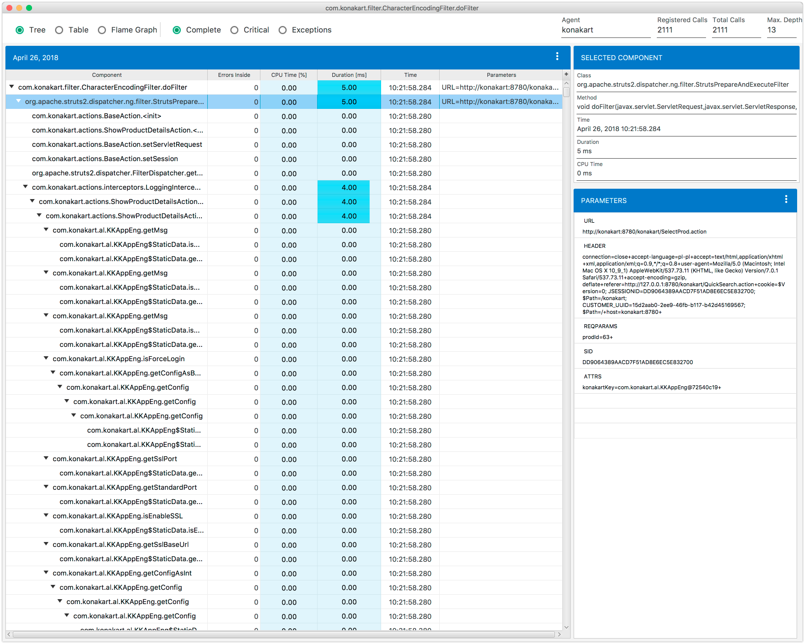Open the April 26, 2018 panel options menu
Viewport: 805px width, 644px height.
pos(557,57)
